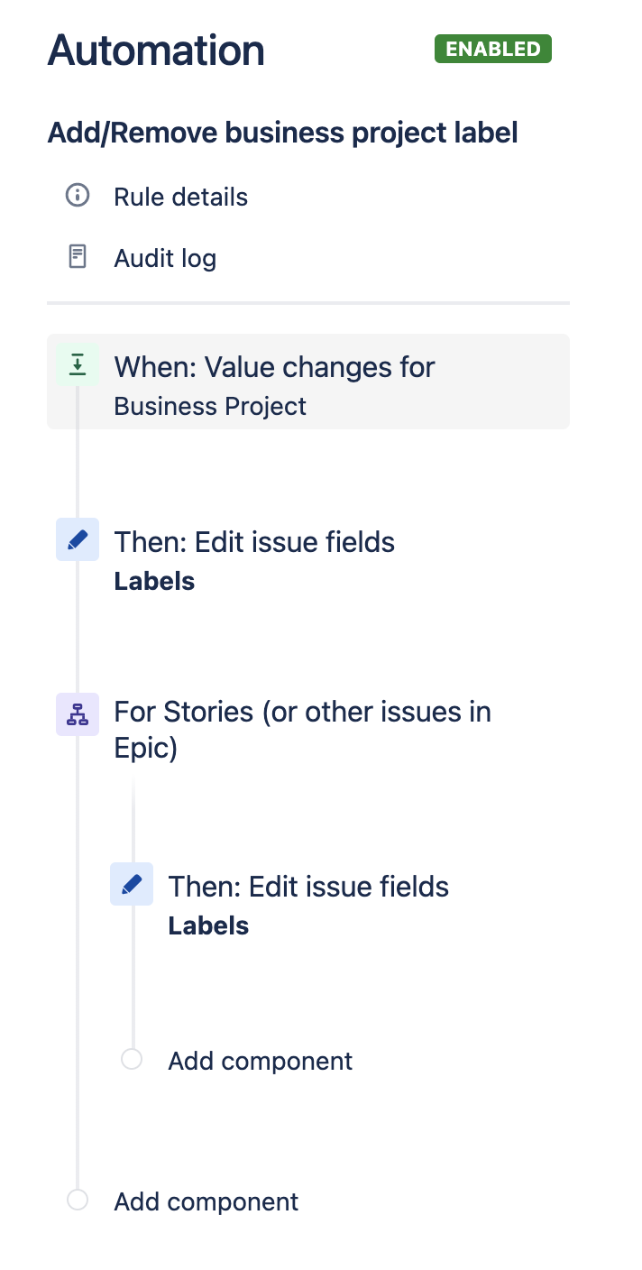Toggle the ENABLED status badge
Viewport: 642px width, 1270px height.
492,50
